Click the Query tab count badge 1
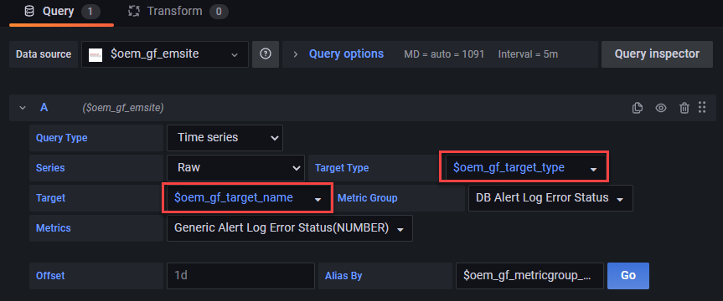The width and height of the screenshot is (723, 301). [x=90, y=12]
